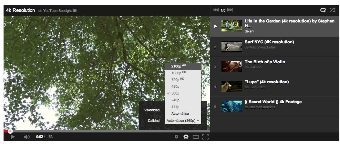This screenshot has width=340, height=144.
Task: Open "The Birth of a Violin" video
Action: [x=265, y=62]
